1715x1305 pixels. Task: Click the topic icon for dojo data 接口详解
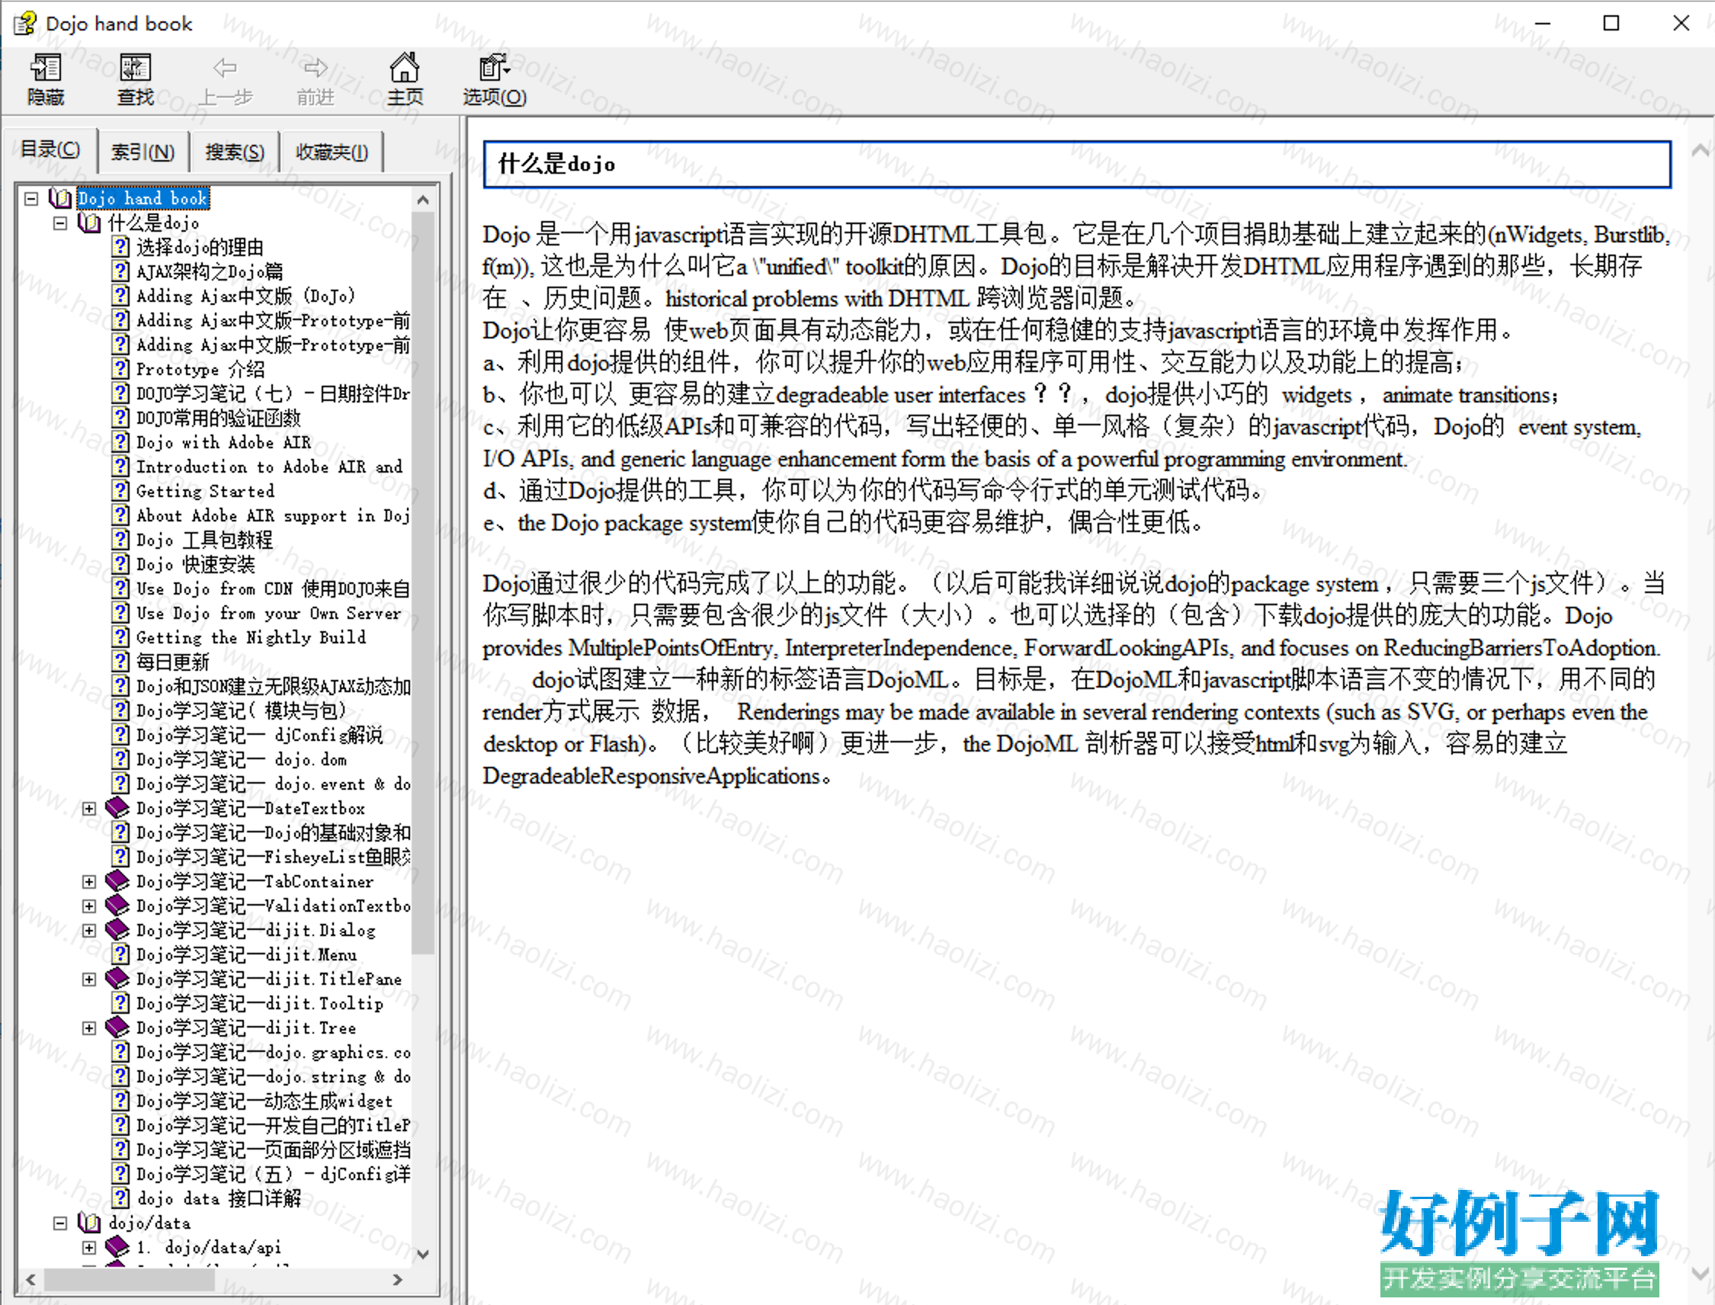pos(120,1198)
